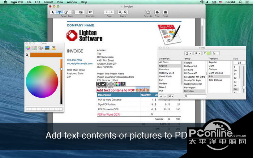Select Recently Used collection

[167, 73]
